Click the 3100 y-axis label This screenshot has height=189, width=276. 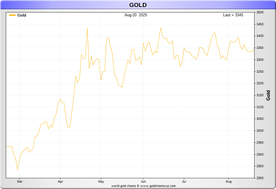click(260, 107)
